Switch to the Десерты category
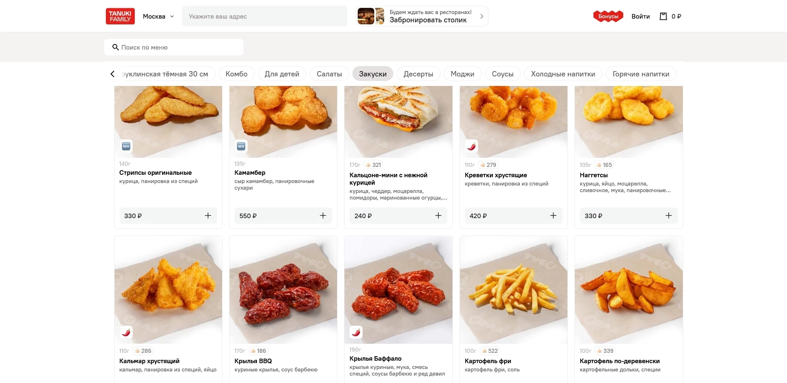787x383 pixels. click(x=418, y=74)
